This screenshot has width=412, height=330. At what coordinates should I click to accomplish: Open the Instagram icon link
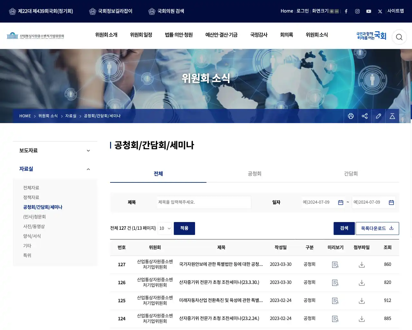click(x=357, y=11)
